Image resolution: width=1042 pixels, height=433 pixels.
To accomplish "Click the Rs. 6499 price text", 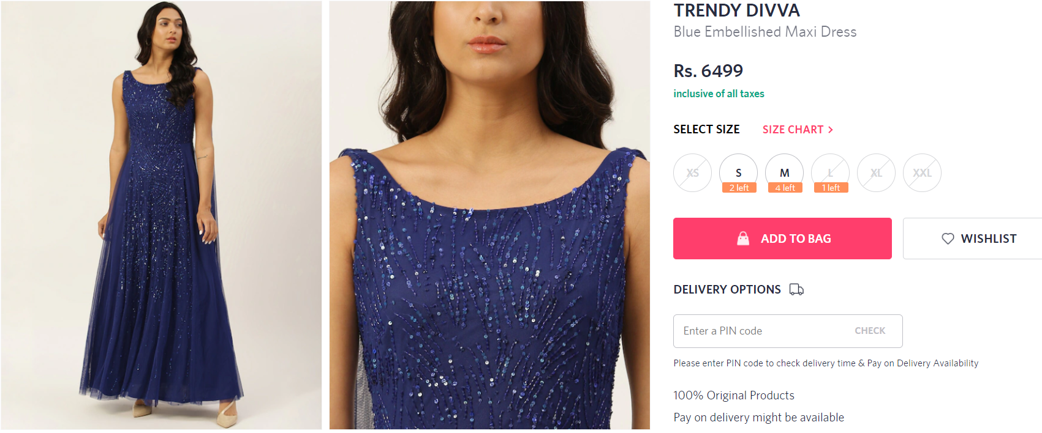I will pyautogui.click(x=708, y=70).
